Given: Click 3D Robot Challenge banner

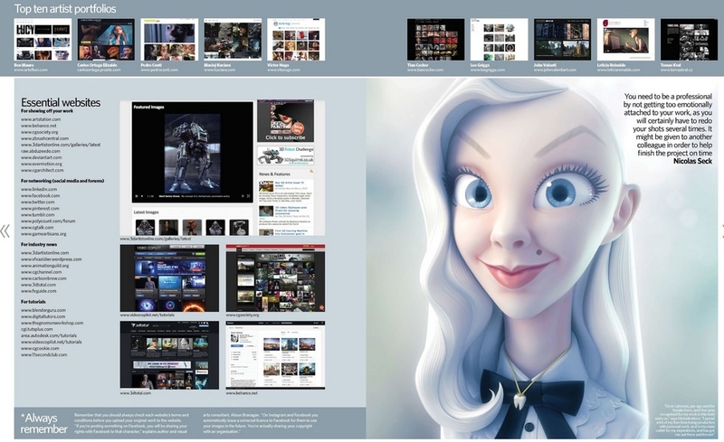Looking at the screenshot, I should 286,155.
